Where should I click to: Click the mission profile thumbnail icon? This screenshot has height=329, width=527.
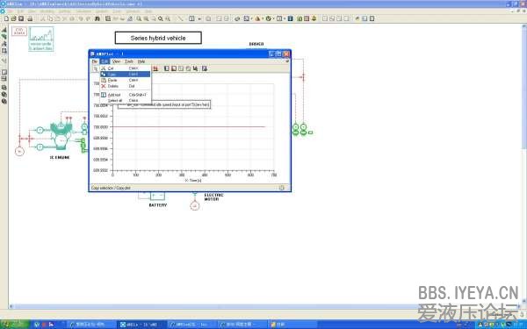41,39
